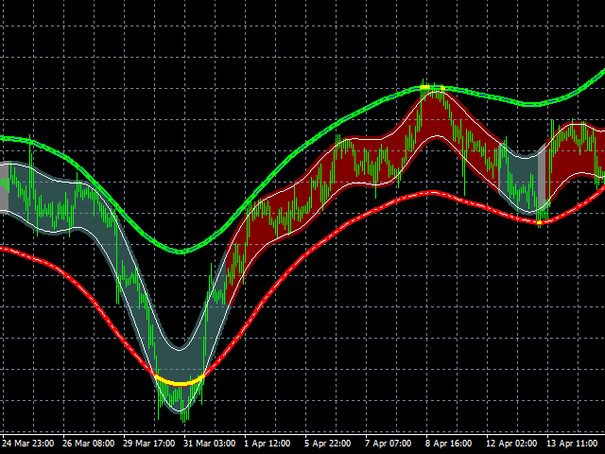605x454 pixels.
Task: Click the 8 Apr 16:00 time label
Action: 449,443
